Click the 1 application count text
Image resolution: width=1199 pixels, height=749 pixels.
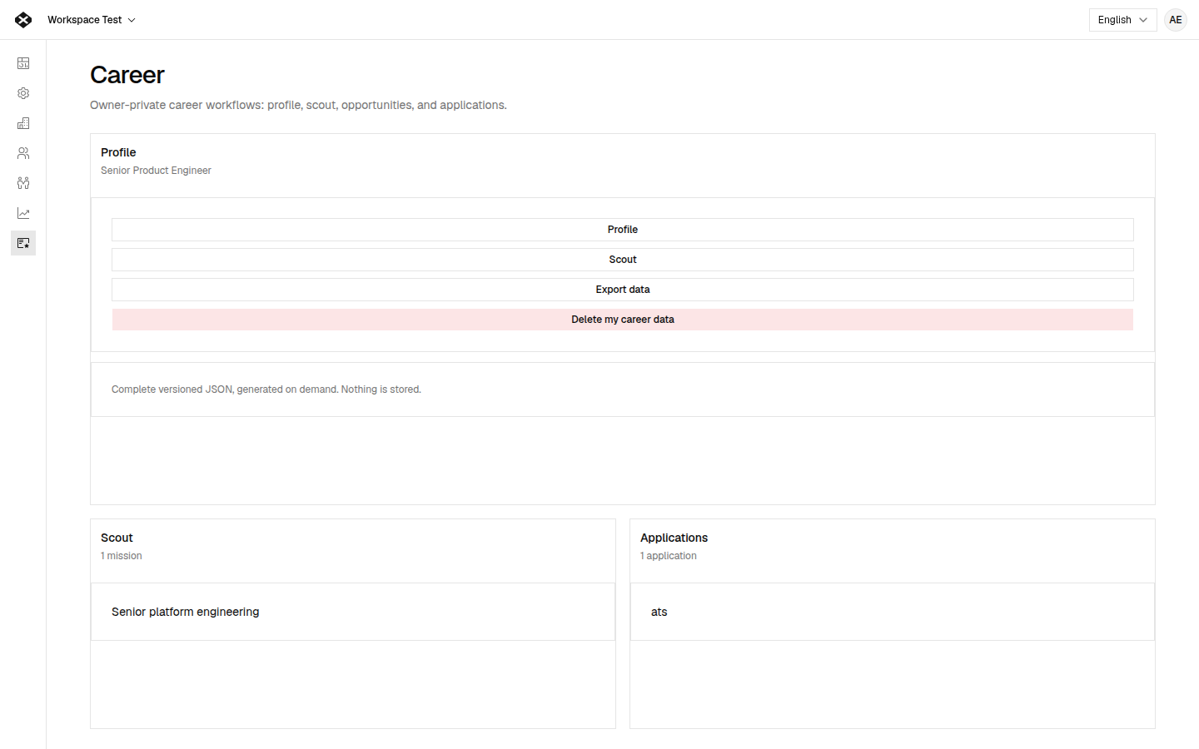(x=669, y=556)
